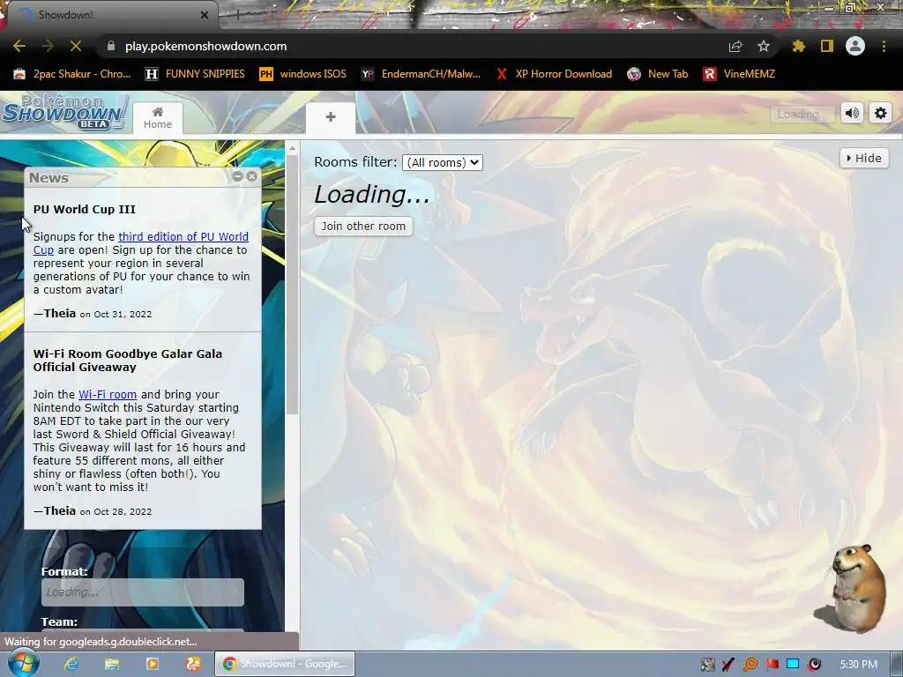Click the address bar URL play.pokemonshowdown.com
Screen dimensions: 903x677
click(206, 46)
